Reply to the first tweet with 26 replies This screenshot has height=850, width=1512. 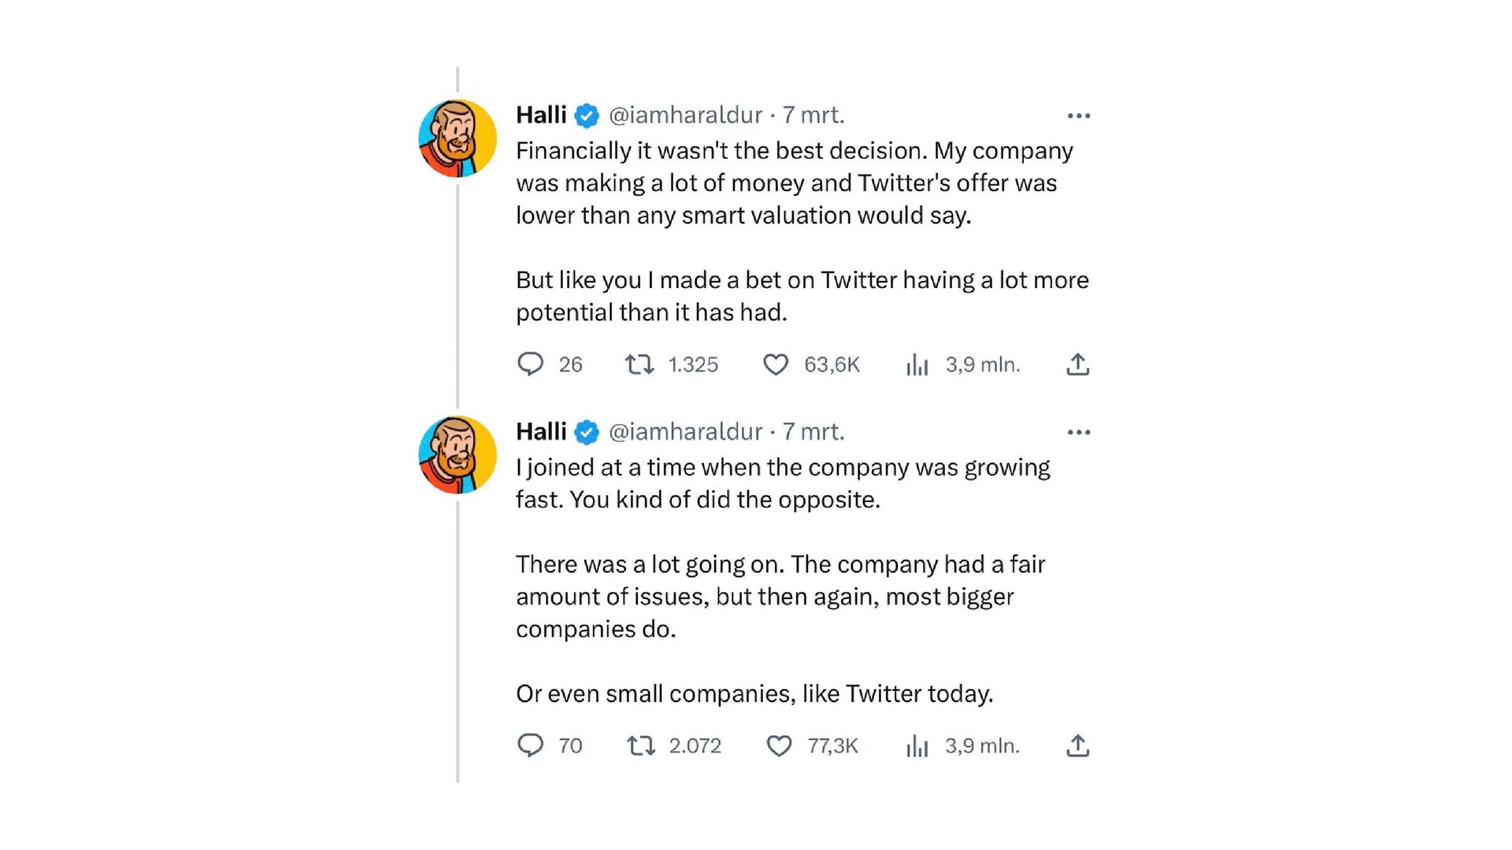[531, 364]
